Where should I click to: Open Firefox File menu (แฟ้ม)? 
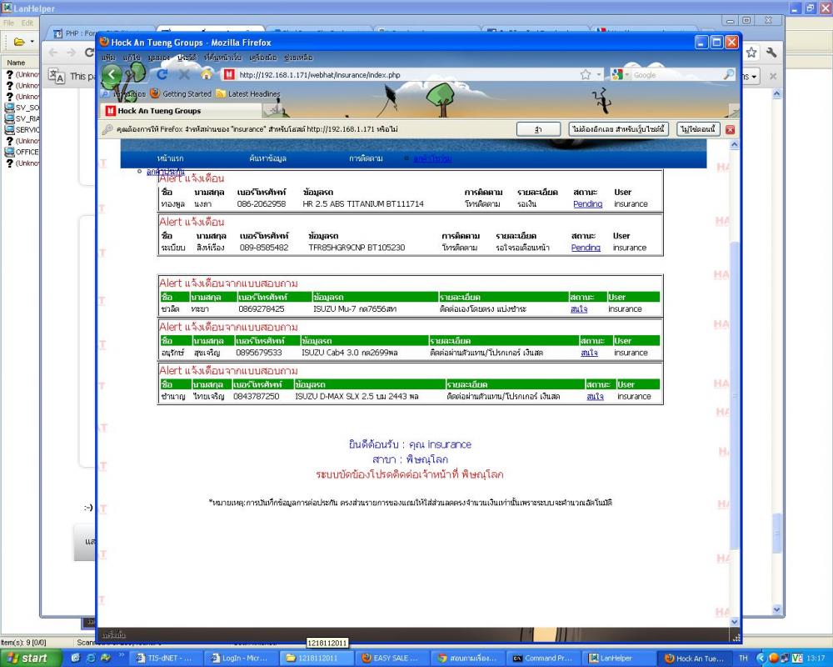coord(108,58)
